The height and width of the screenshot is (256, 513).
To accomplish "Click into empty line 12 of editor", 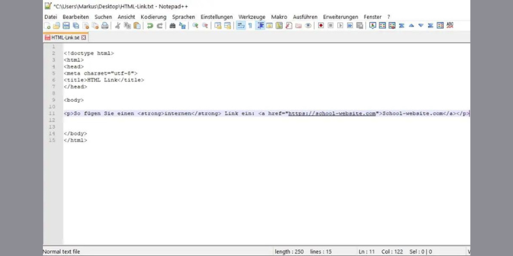I will (192, 120).
